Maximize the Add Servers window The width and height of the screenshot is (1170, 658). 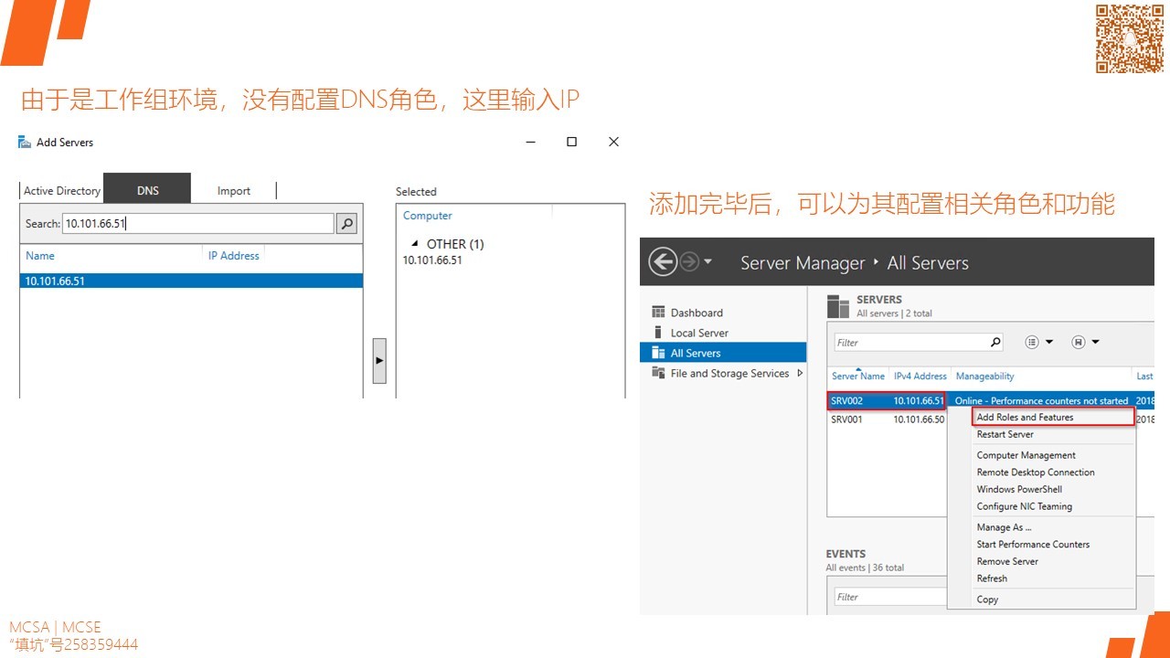coord(571,142)
